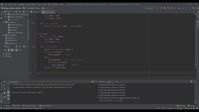199x112 pixels.
Task: Click the rollback/revert arrow icon
Action: [193, 8]
